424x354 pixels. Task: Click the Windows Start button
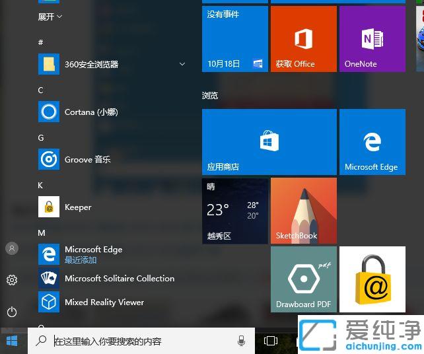tap(12, 341)
